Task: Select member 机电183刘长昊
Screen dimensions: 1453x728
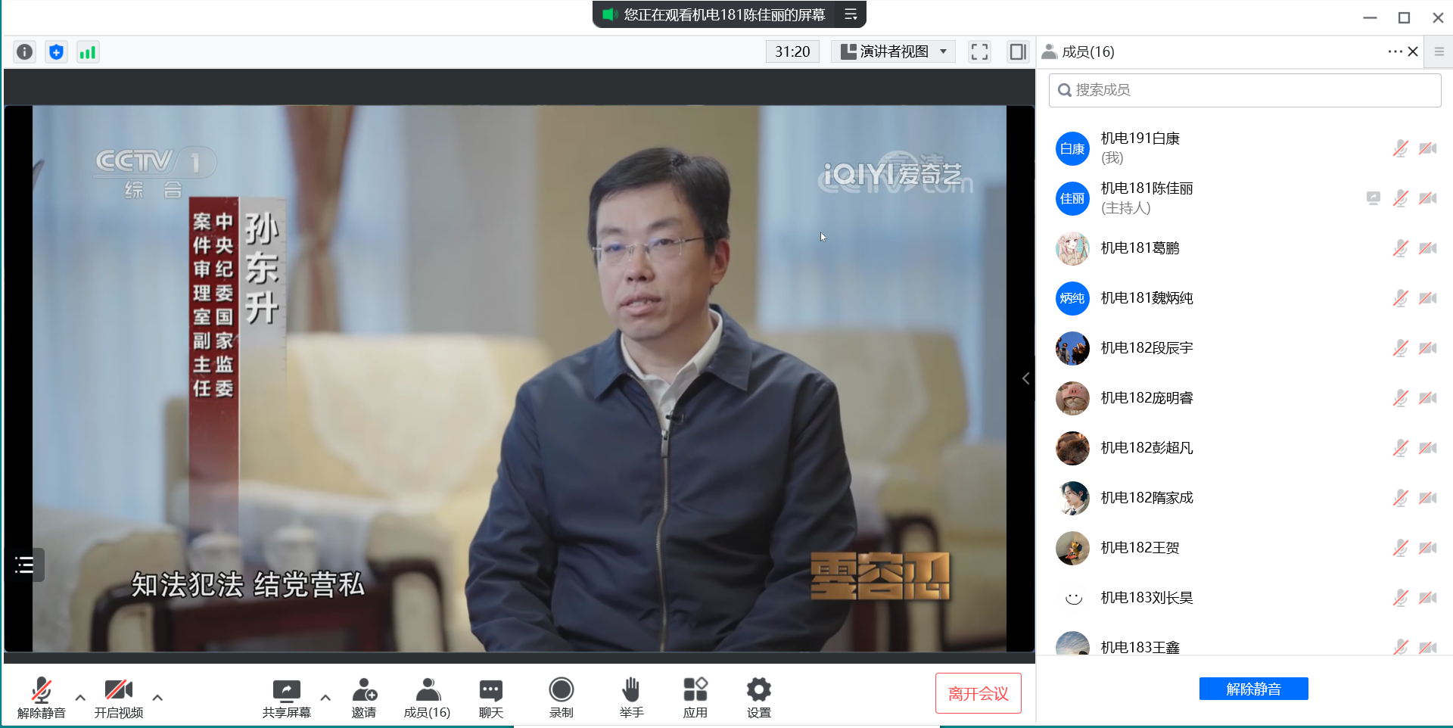Action: 1245,598
